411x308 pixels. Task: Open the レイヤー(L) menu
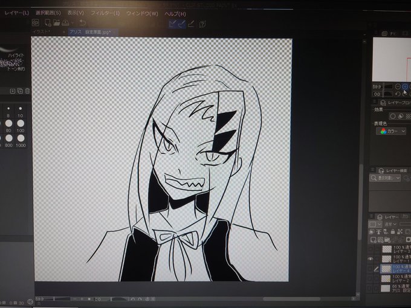(17, 13)
